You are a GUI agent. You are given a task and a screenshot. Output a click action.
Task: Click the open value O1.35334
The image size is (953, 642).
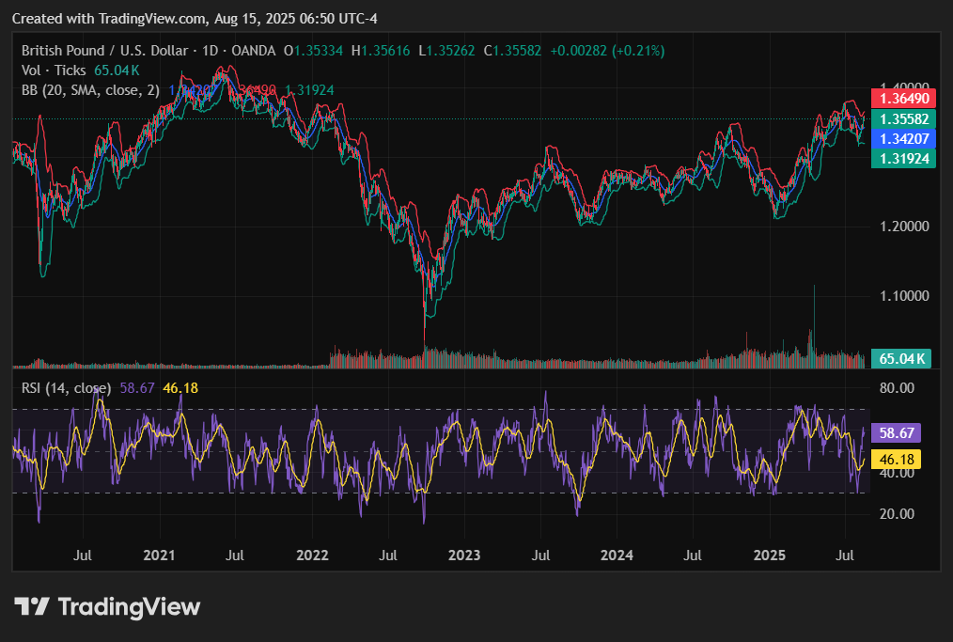tap(314, 51)
